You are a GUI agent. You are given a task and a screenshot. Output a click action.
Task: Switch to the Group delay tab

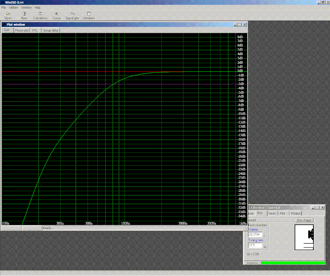point(51,30)
